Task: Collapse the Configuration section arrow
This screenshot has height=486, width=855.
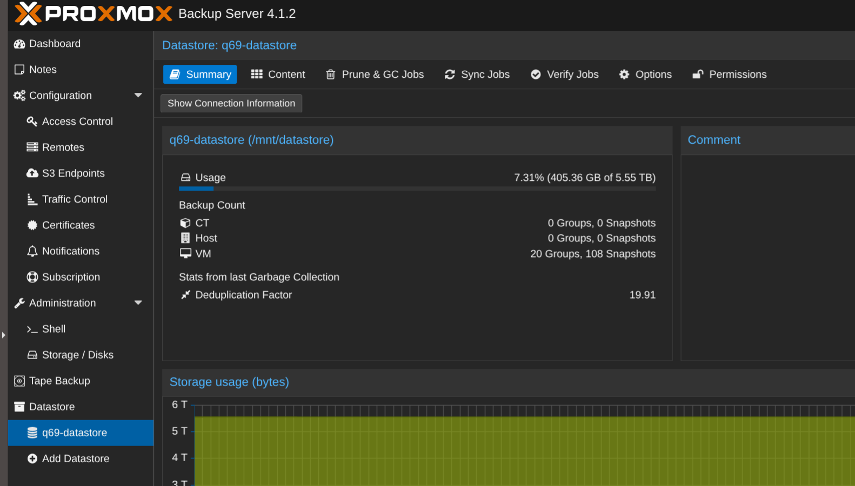Action: pos(138,96)
